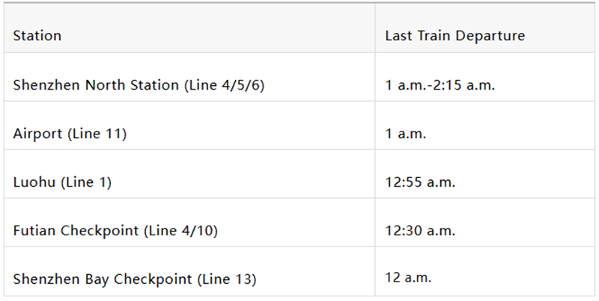This screenshot has height=301, width=599.
Task: Click the 12:30 a.m. departure time
Action: (420, 231)
